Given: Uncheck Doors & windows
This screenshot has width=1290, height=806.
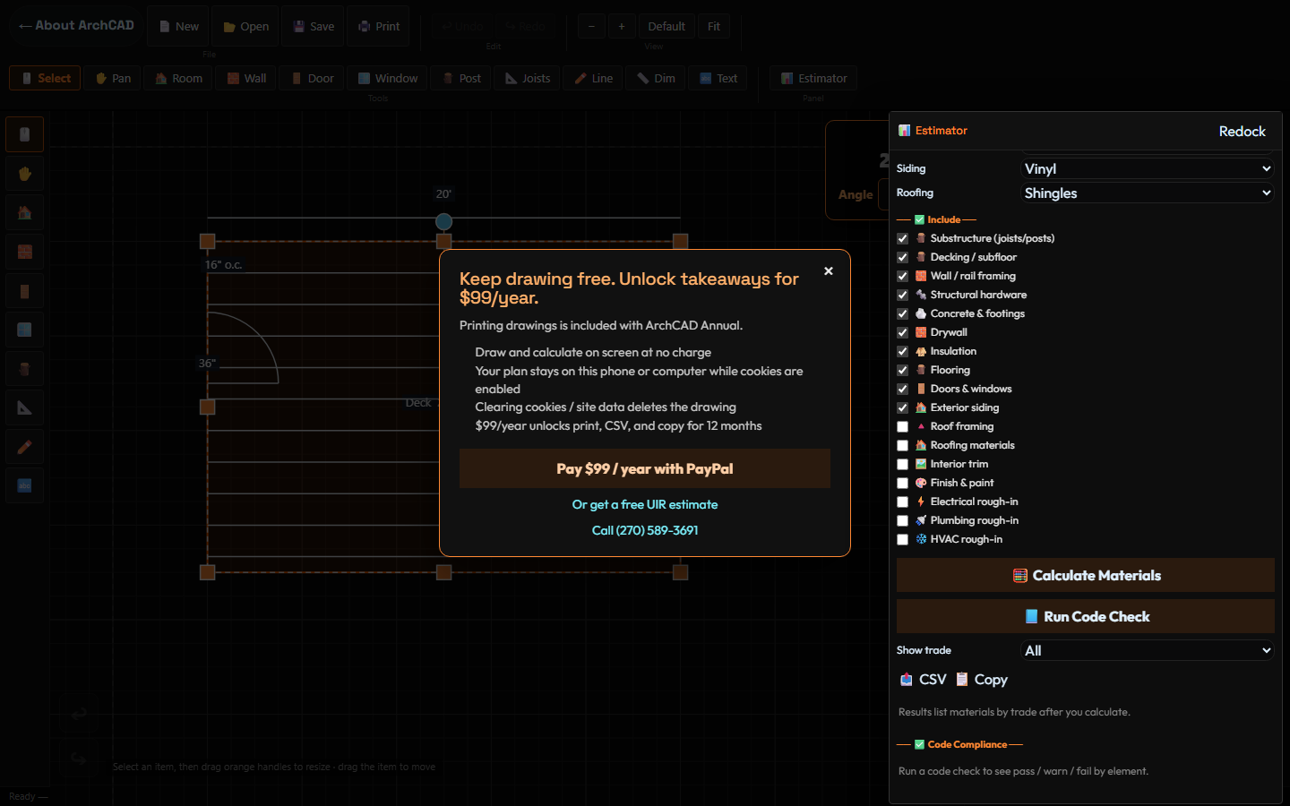Looking at the screenshot, I should pyautogui.click(x=903, y=389).
